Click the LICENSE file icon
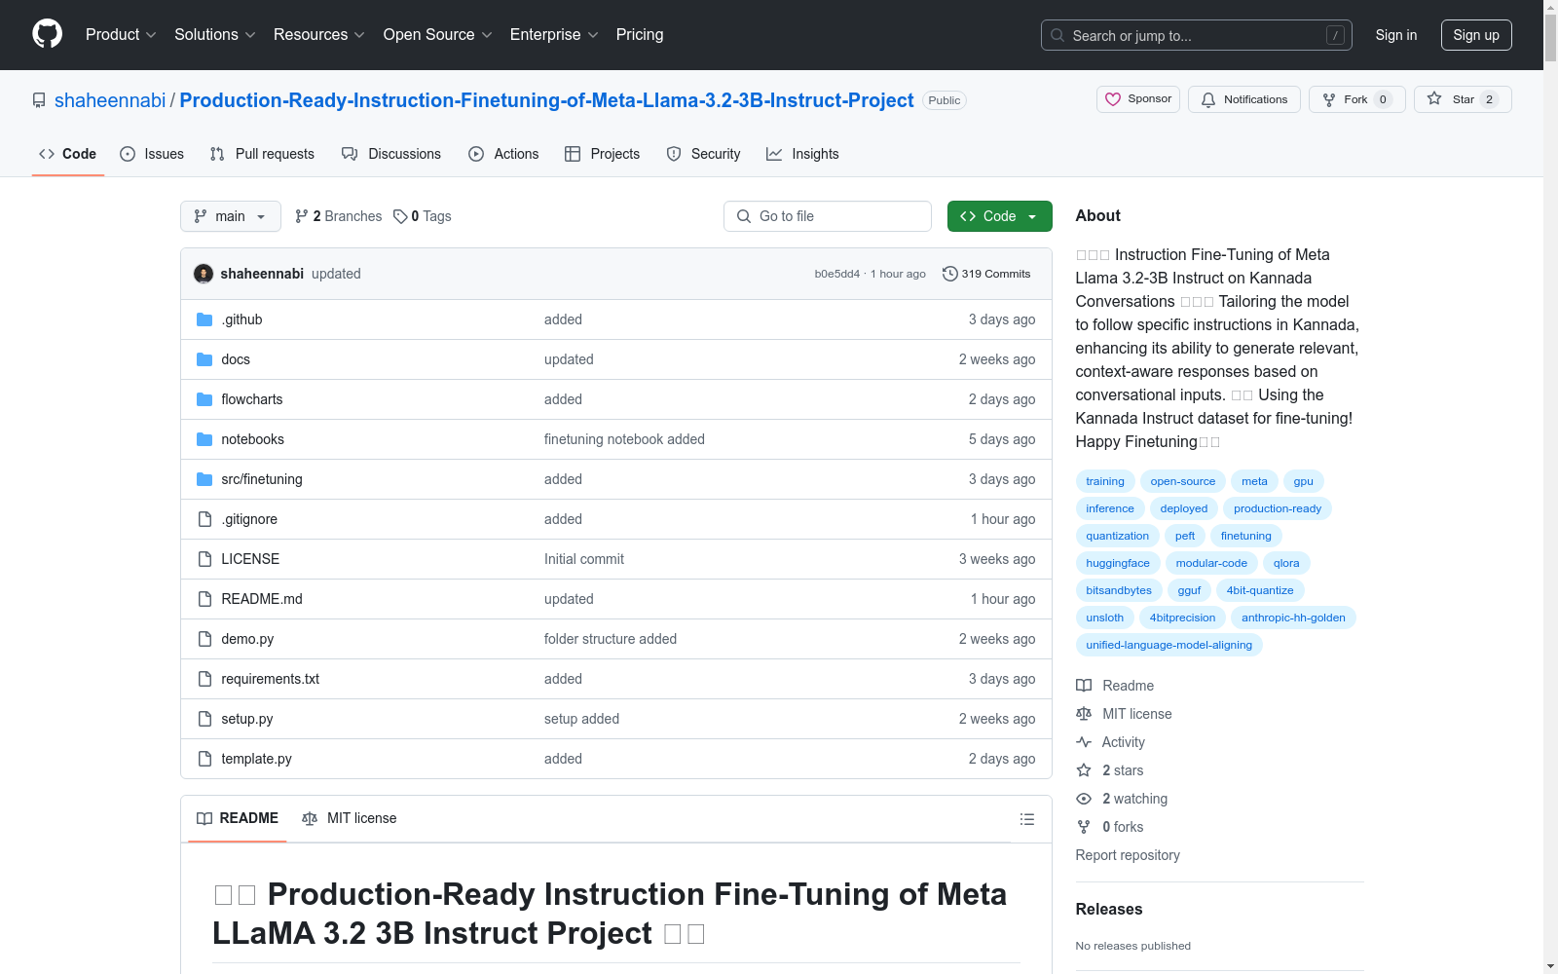The height and width of the screenshot is (974, 1558). point(204,559)
